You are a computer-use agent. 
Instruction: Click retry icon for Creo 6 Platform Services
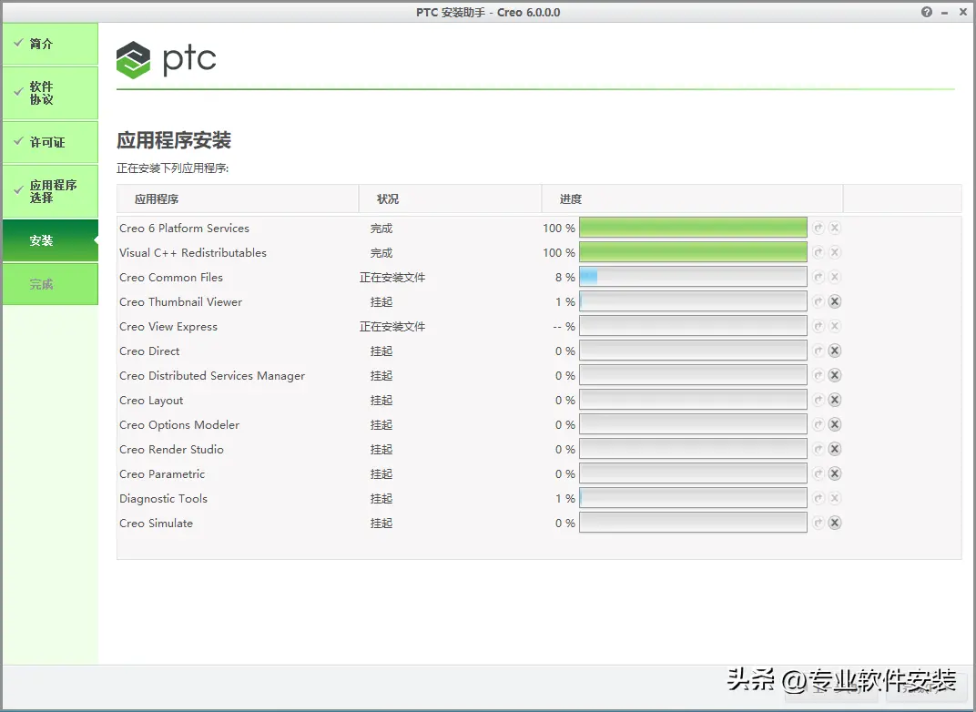pos(818,228)
